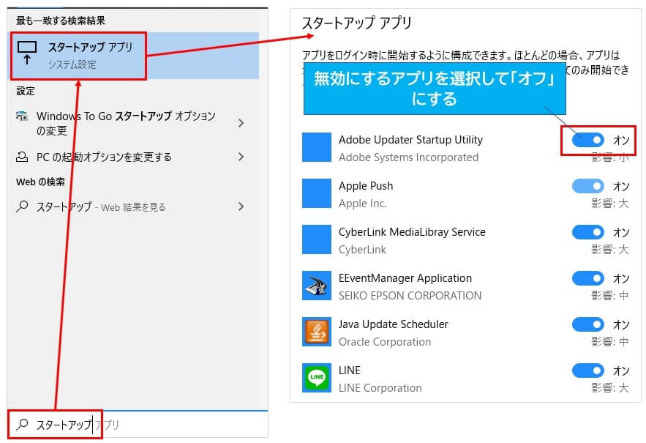The height and width of the screenshot is (443, 646).
Task: Click the Apple Push blue icon
Action: 316,193
